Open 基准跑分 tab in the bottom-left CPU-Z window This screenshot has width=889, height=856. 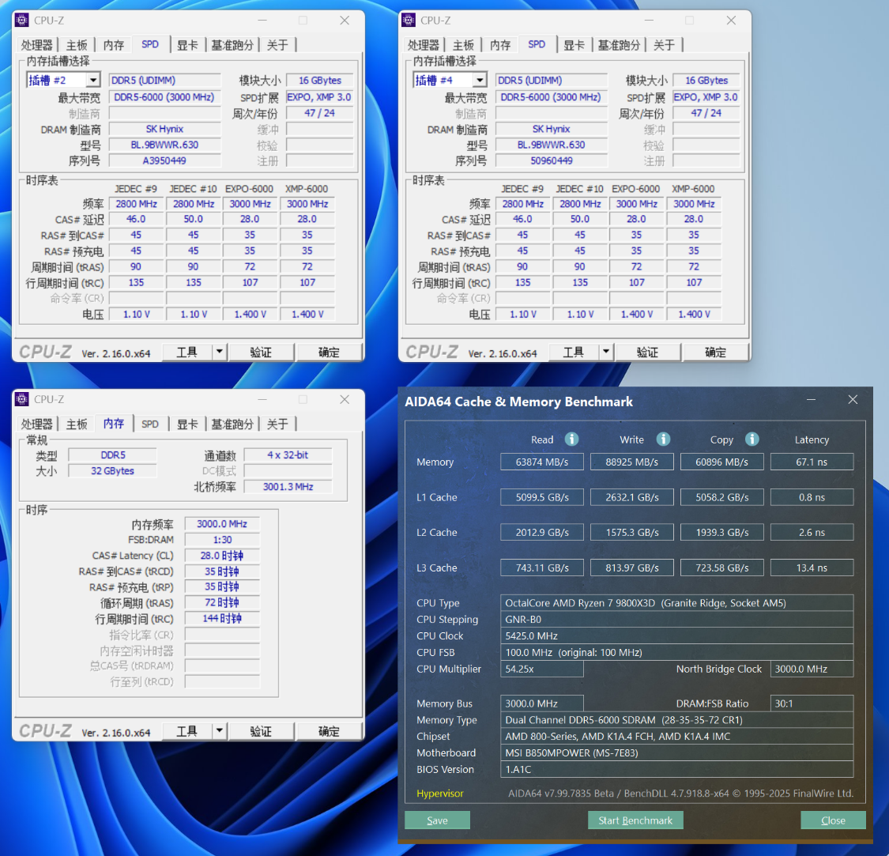pyautogui.click(x=232, y=424)
